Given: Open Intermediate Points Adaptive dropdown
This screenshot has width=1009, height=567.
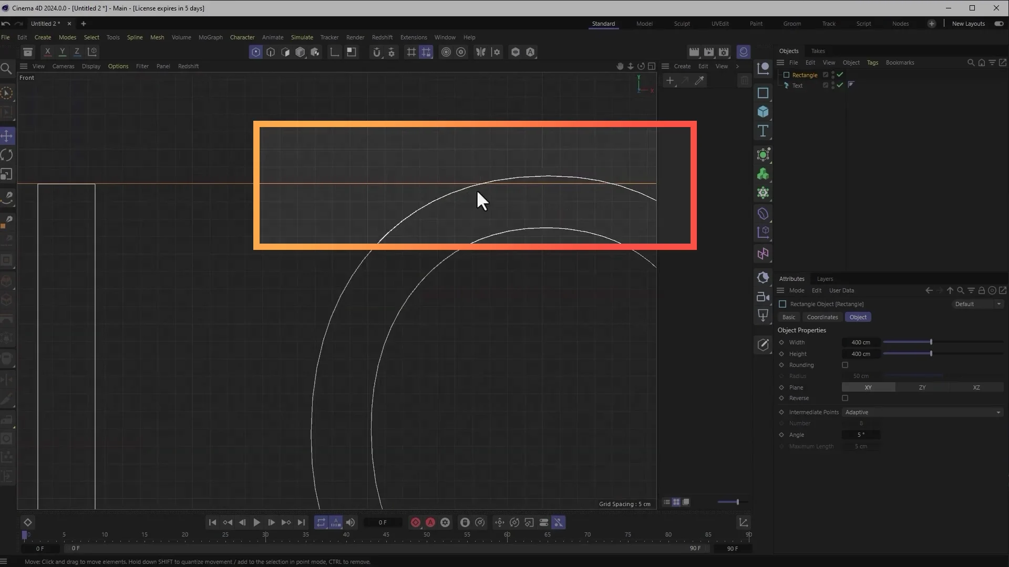Looking at the screenshot, I should [922, 412].
